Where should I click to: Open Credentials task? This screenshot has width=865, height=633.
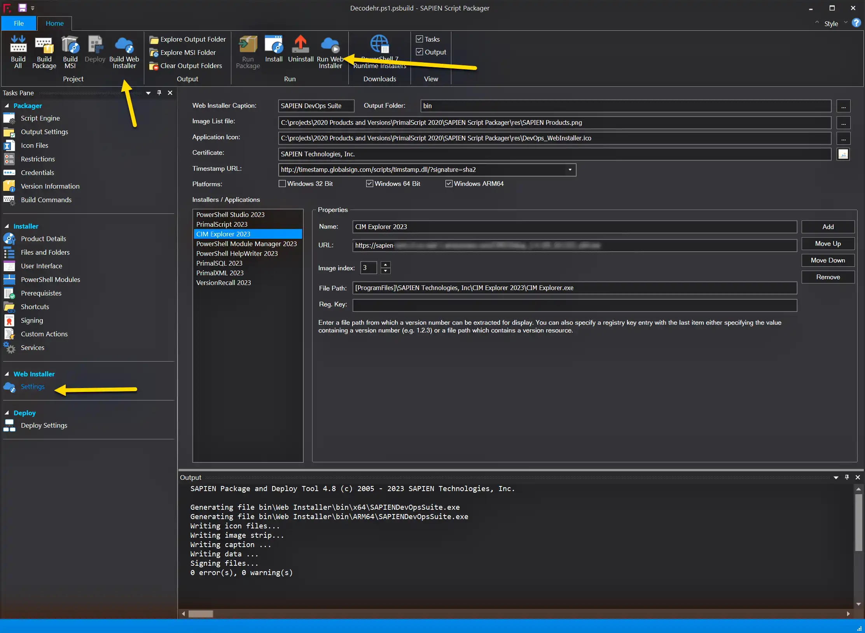click(37, 173)
